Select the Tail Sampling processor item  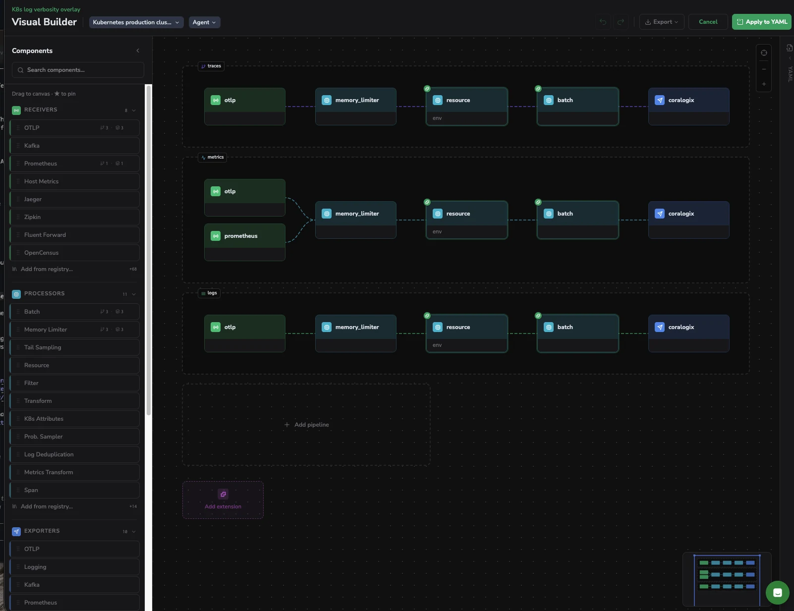[x=75, y=347]
